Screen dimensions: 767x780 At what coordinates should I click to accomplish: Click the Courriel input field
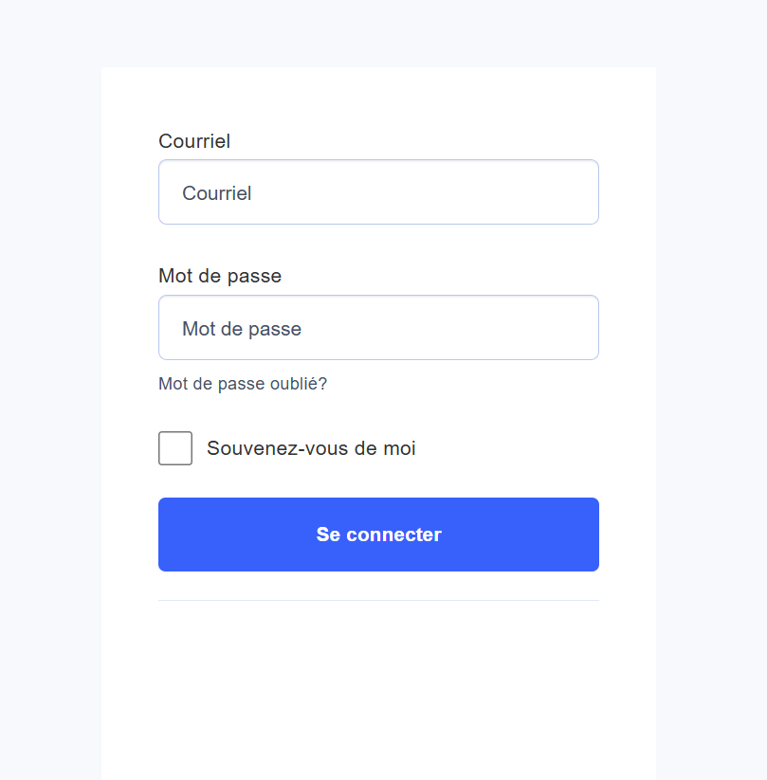coord(378,191)
